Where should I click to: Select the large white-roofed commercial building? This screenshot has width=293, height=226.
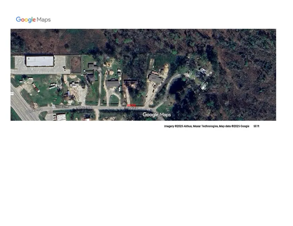click(x=39, y=61)
